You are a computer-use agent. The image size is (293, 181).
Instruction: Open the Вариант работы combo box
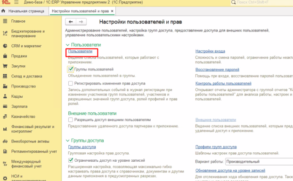(x=259, y=161)
